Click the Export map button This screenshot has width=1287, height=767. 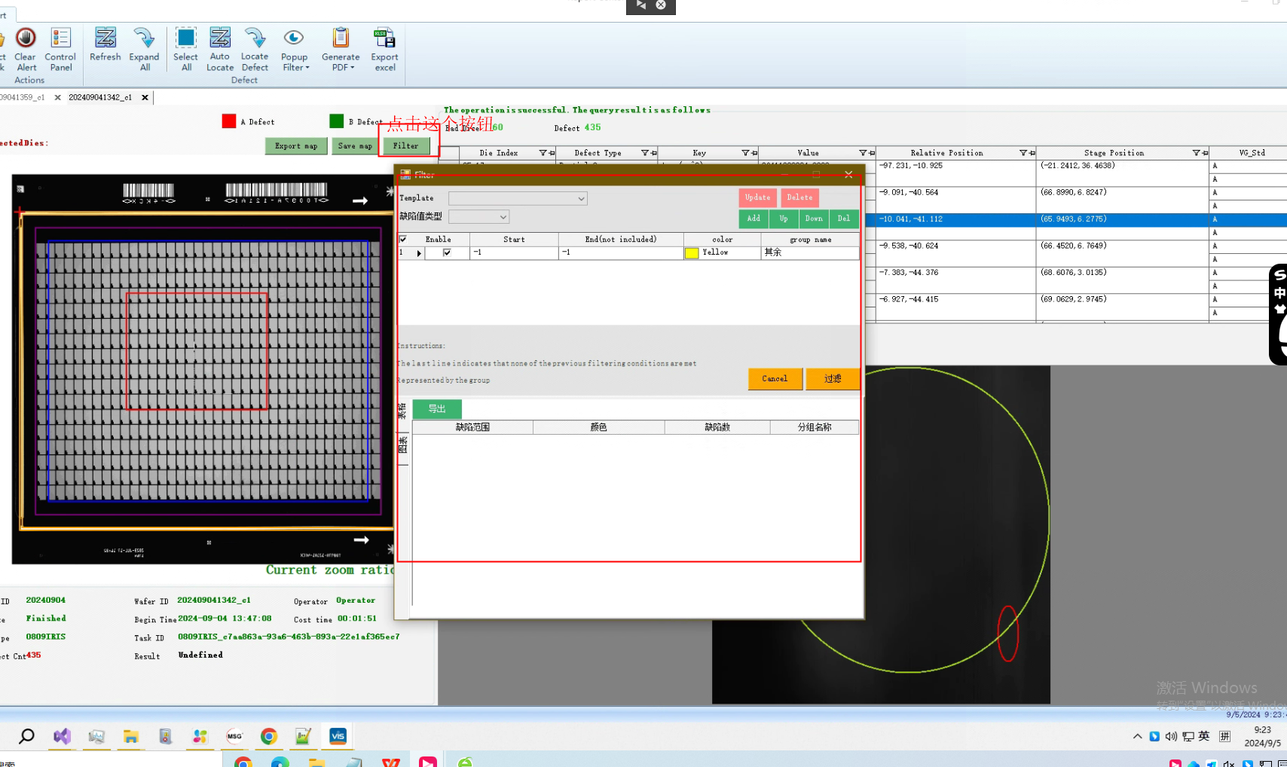click(x=296, y=146)
